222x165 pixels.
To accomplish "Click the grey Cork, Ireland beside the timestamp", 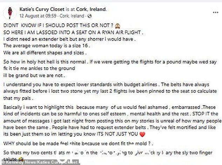I will coord(72,16).
